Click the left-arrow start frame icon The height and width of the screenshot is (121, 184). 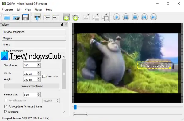47,17
